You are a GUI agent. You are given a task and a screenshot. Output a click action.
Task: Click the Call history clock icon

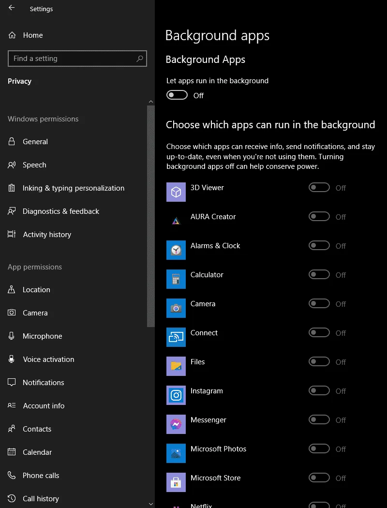click(12, 498)
